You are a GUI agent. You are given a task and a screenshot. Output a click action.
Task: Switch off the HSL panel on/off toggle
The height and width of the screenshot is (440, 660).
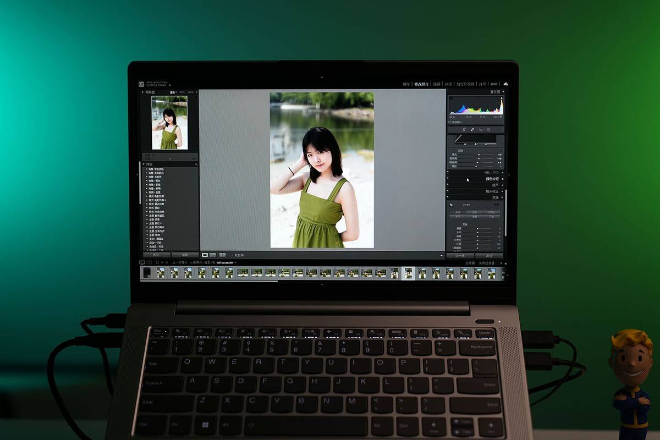pos(447,173)
